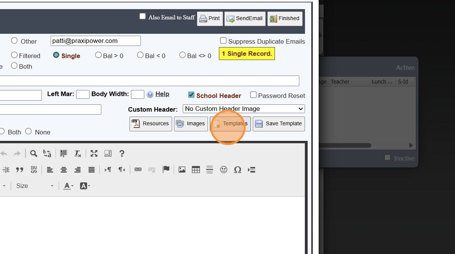Open the Replace tool in editor toolbar
Screen dimensions: 455x254
pos(47,153)
